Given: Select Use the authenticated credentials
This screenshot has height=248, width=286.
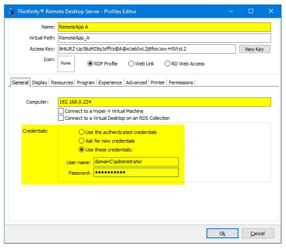Looking at the screenshot, I should pos(81,132).
